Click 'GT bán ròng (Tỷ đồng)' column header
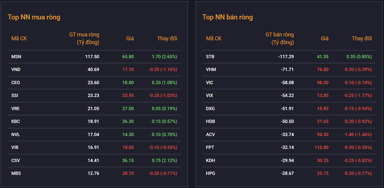Image resolution: width=384 pixels, height=188 pixels. 280,38
